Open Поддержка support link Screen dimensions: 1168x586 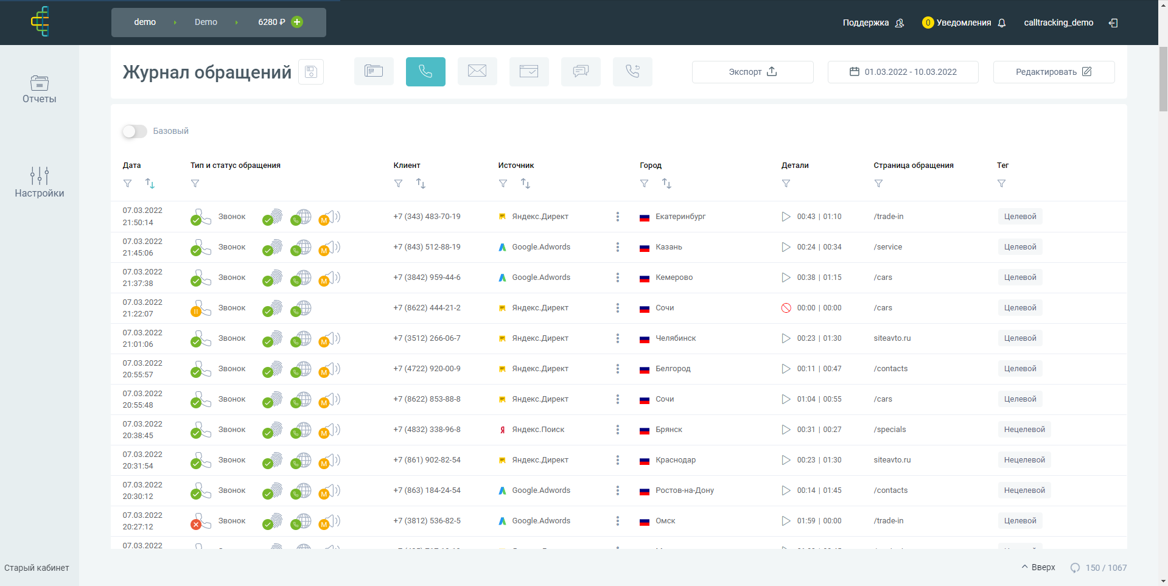click(x=873, y=23)
